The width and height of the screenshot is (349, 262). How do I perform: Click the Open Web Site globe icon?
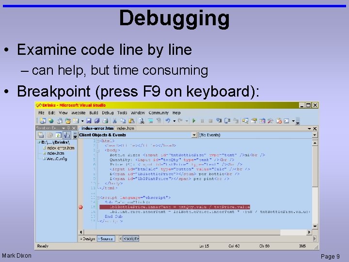tap(51, 121)
